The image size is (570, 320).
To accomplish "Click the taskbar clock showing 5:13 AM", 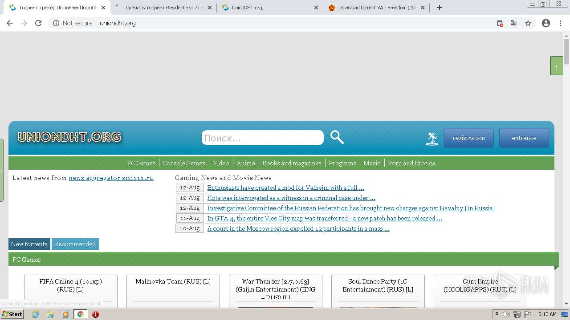I will 547,314.
